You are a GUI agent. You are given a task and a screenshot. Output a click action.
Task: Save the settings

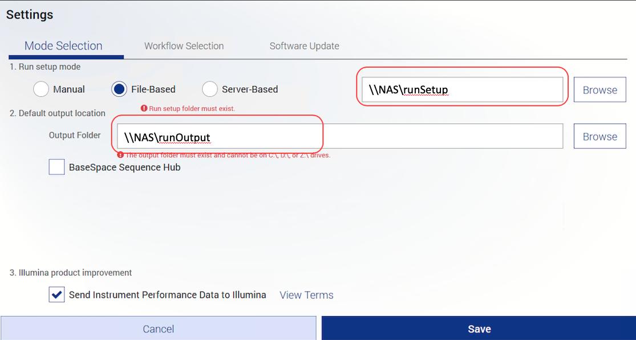coord(479,329)
